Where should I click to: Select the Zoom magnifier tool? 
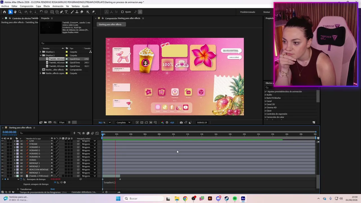20,12
